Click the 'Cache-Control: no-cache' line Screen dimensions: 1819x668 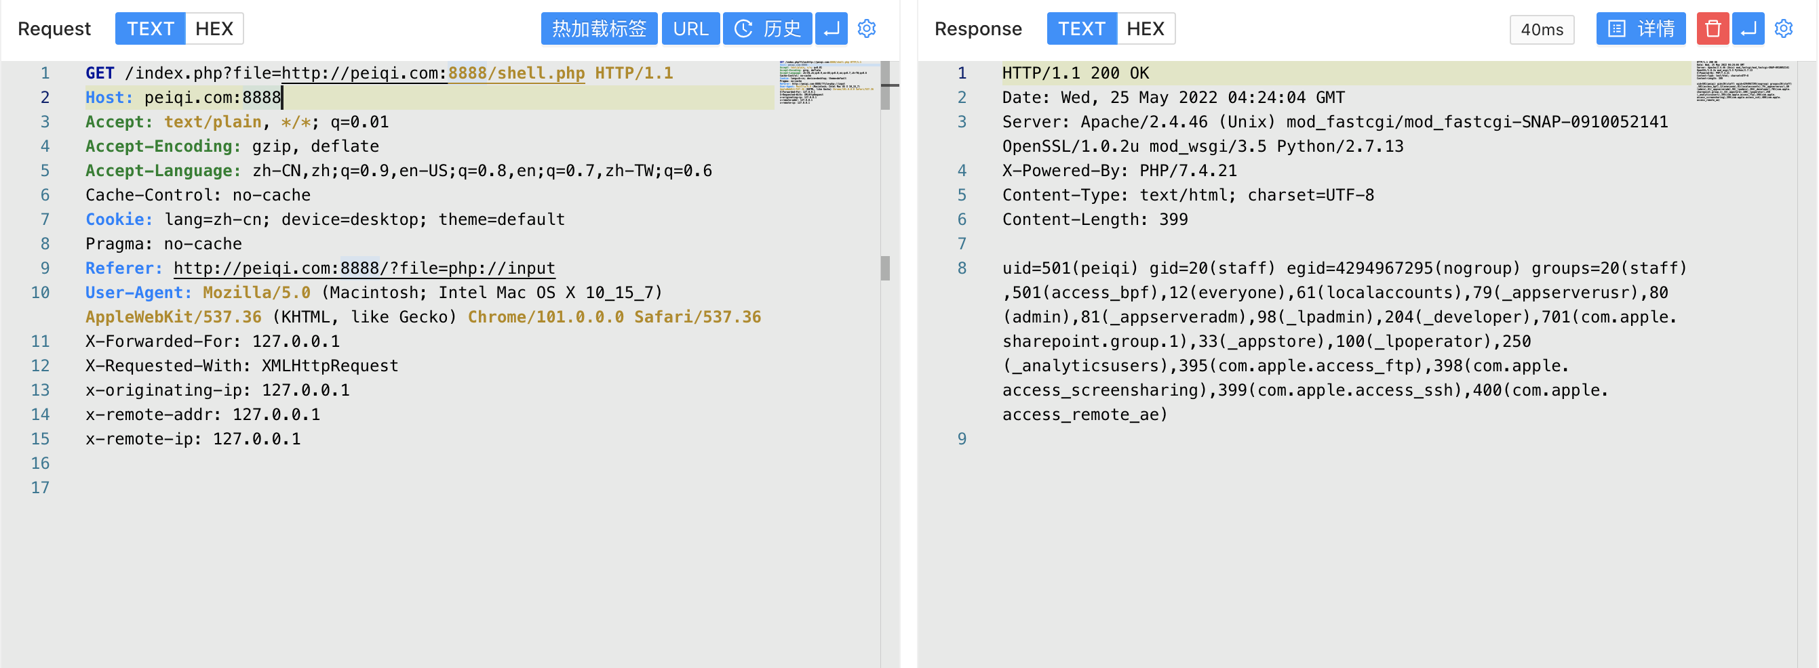tap(199, 194)
